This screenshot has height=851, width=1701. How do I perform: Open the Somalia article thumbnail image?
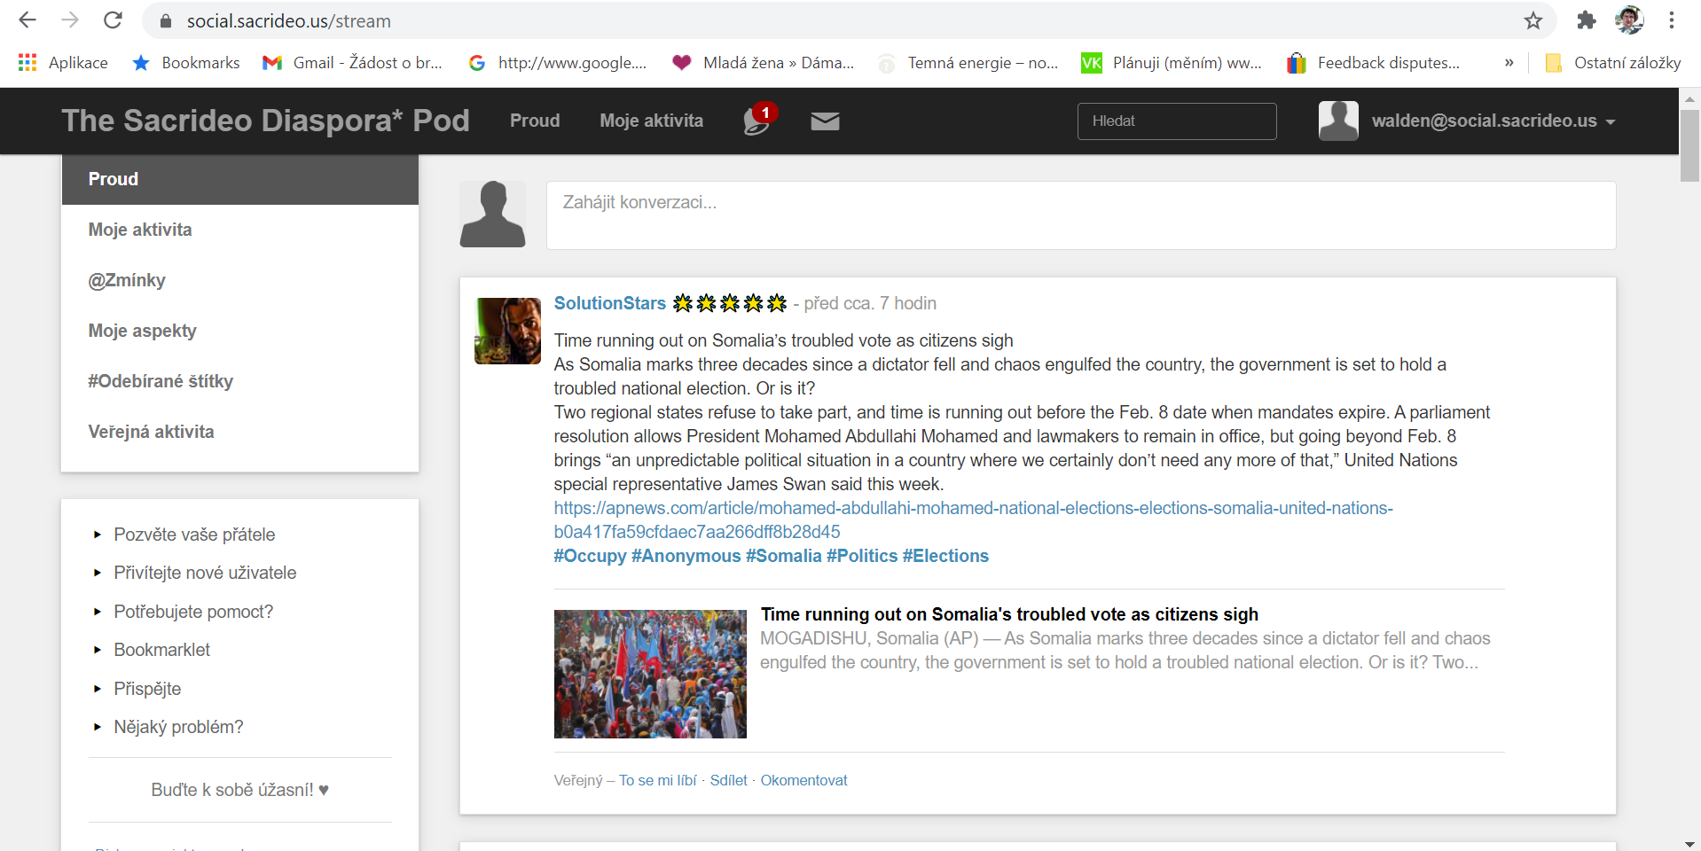650,674
